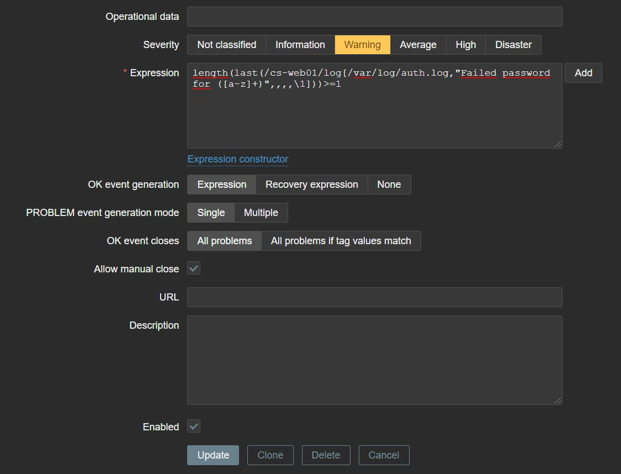Set OK event generation to None
The image size is (621, 474).
(389, 185)
